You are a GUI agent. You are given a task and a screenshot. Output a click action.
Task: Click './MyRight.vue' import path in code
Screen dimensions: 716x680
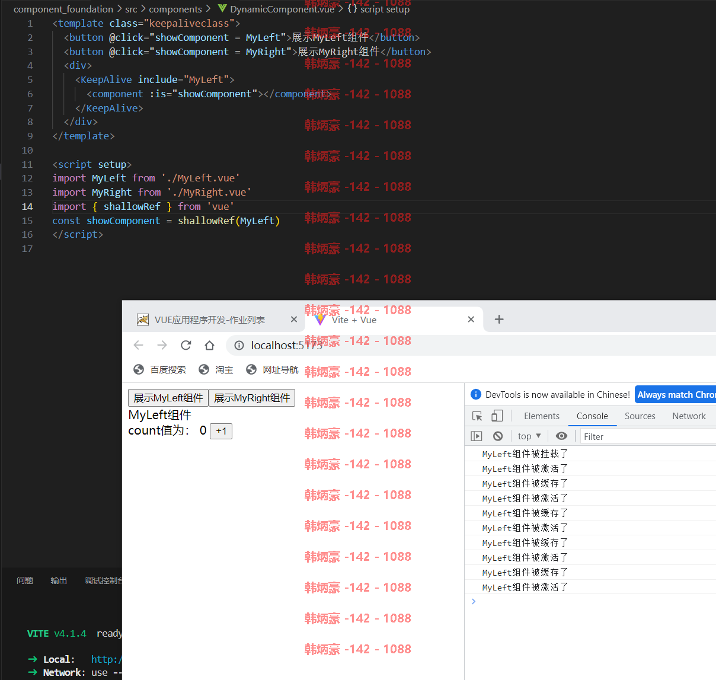209,192
